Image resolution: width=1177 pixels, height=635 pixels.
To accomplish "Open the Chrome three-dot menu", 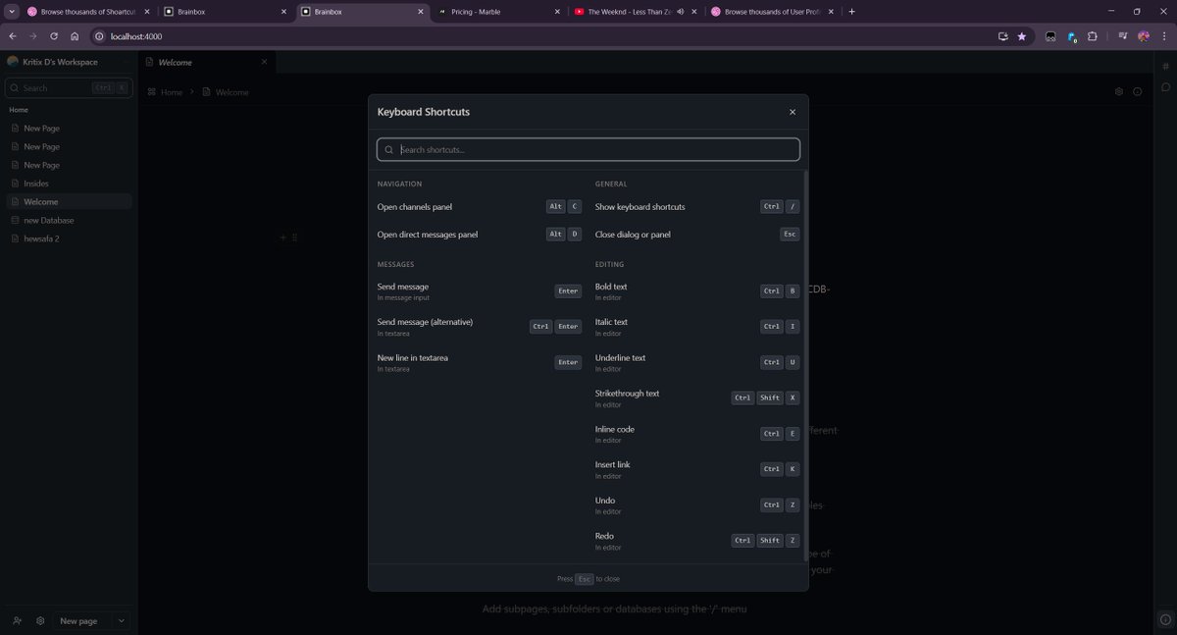I will [1163, 36].
